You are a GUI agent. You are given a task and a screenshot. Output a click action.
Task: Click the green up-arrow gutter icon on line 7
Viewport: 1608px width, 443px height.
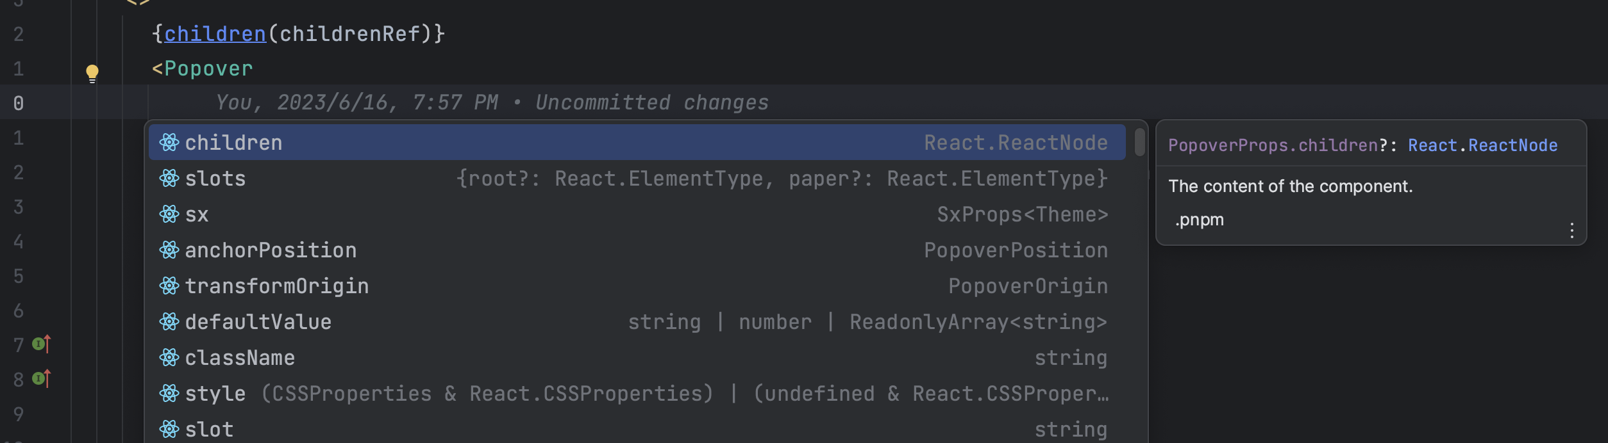[x=40, y=344]
